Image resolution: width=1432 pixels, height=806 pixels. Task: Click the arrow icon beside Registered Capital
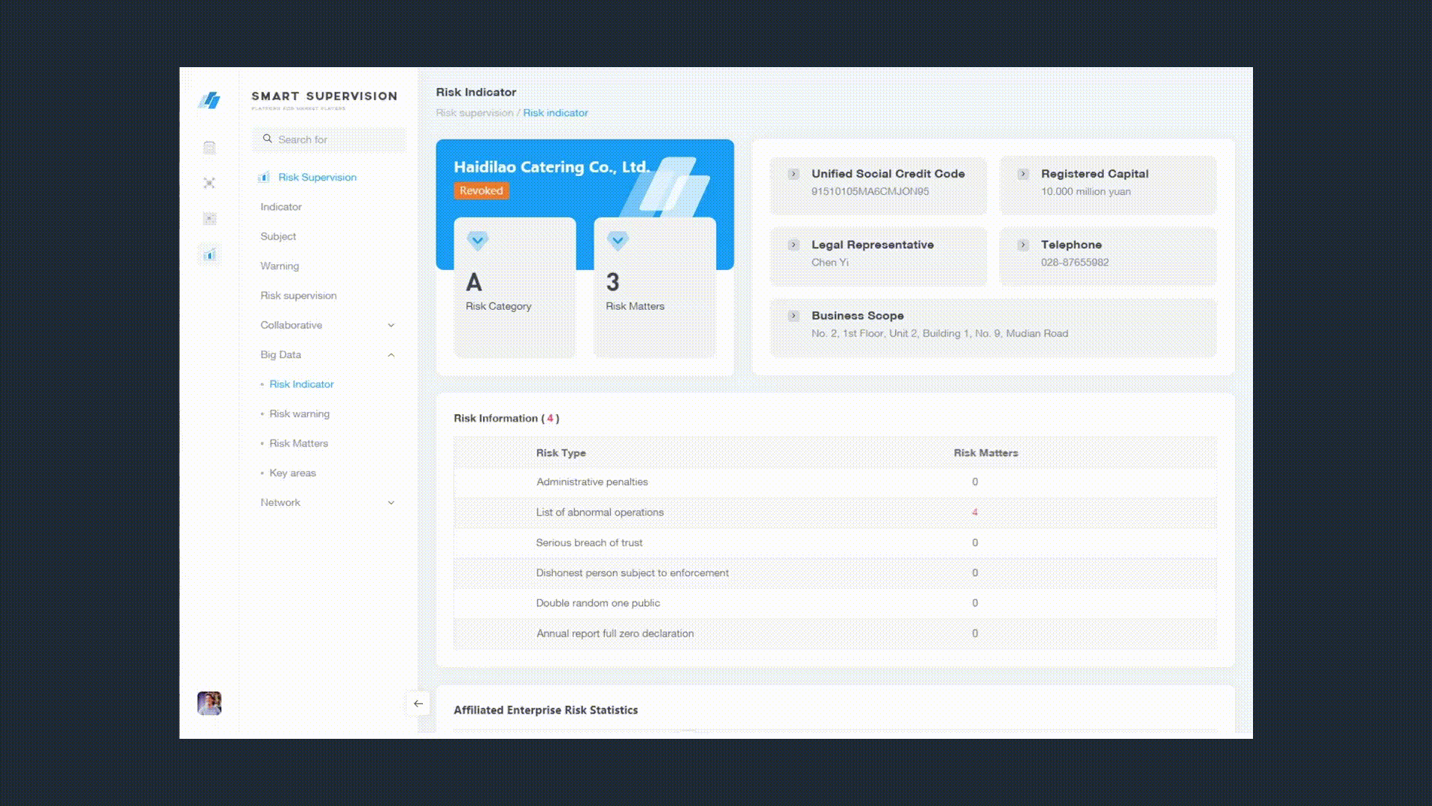(x=1023, y=174)
